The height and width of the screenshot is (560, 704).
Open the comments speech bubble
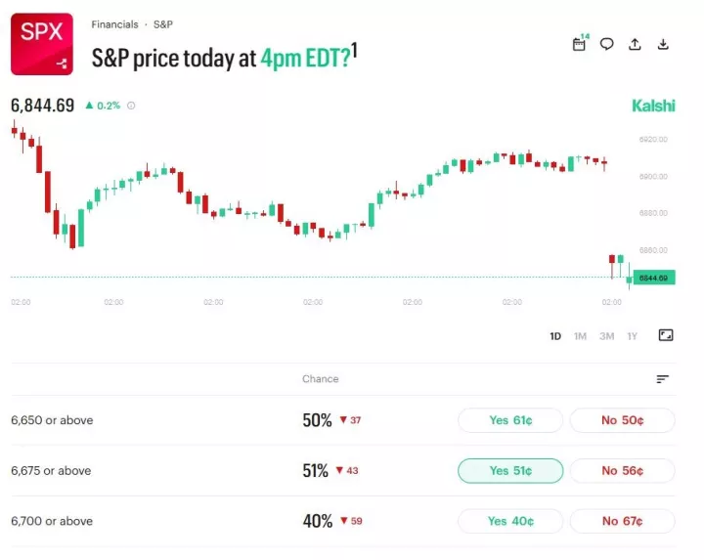click(x=607, y=44)
